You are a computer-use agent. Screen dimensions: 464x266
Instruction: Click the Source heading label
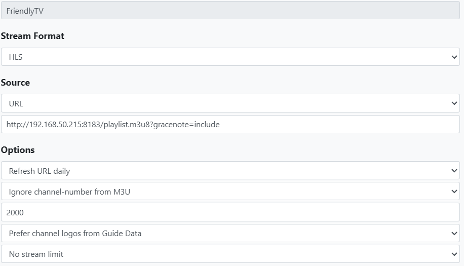[16, 82]
